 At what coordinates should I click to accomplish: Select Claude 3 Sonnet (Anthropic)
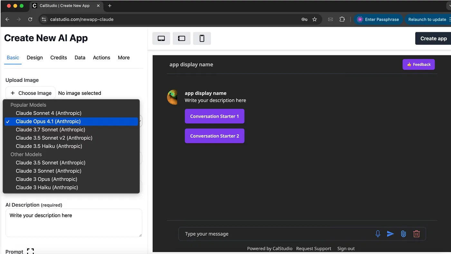pos(71,171)
